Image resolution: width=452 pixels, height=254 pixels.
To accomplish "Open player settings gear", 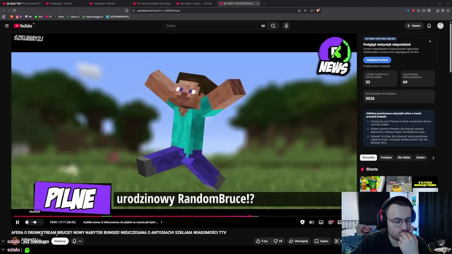I will (331, 222).
